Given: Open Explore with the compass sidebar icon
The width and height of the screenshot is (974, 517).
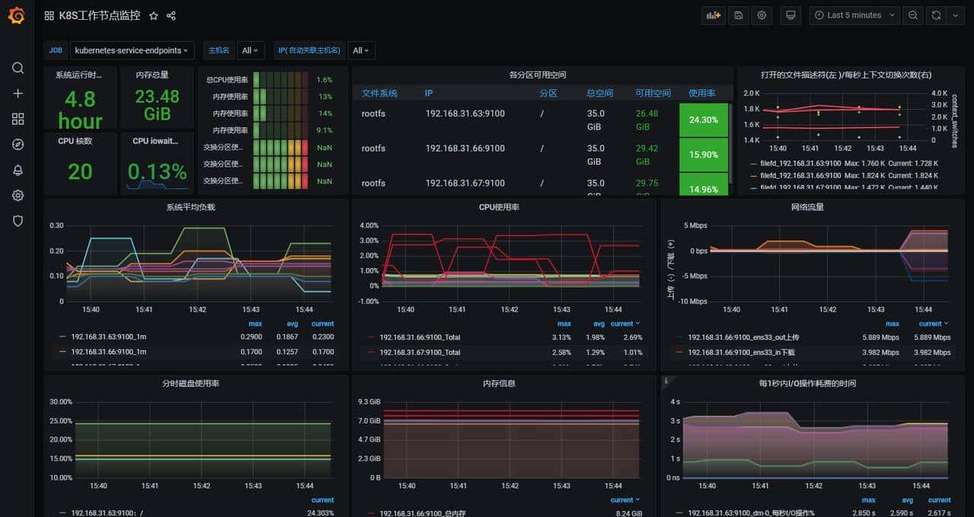Looking at the screenshot, I should point(18,144).
